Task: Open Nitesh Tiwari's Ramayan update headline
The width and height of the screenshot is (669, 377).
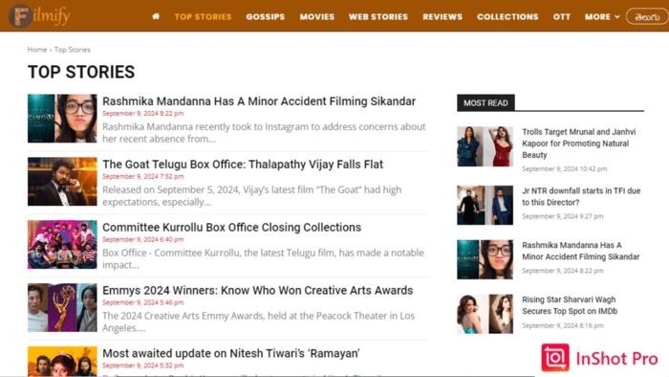Action: [231, 353]
